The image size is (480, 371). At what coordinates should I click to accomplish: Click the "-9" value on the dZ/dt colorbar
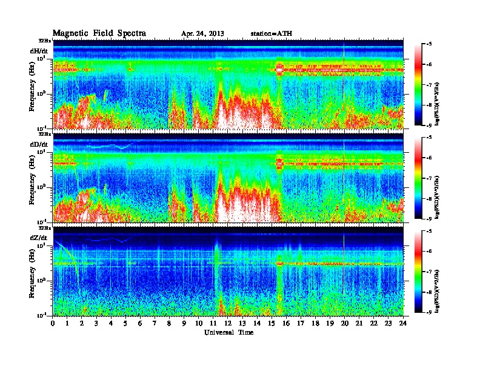pos(428,312)
